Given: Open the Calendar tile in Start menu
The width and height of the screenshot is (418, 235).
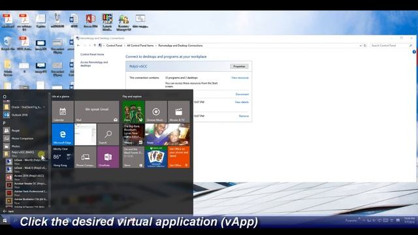Looking at the screenshot, I should pos(63,112).
